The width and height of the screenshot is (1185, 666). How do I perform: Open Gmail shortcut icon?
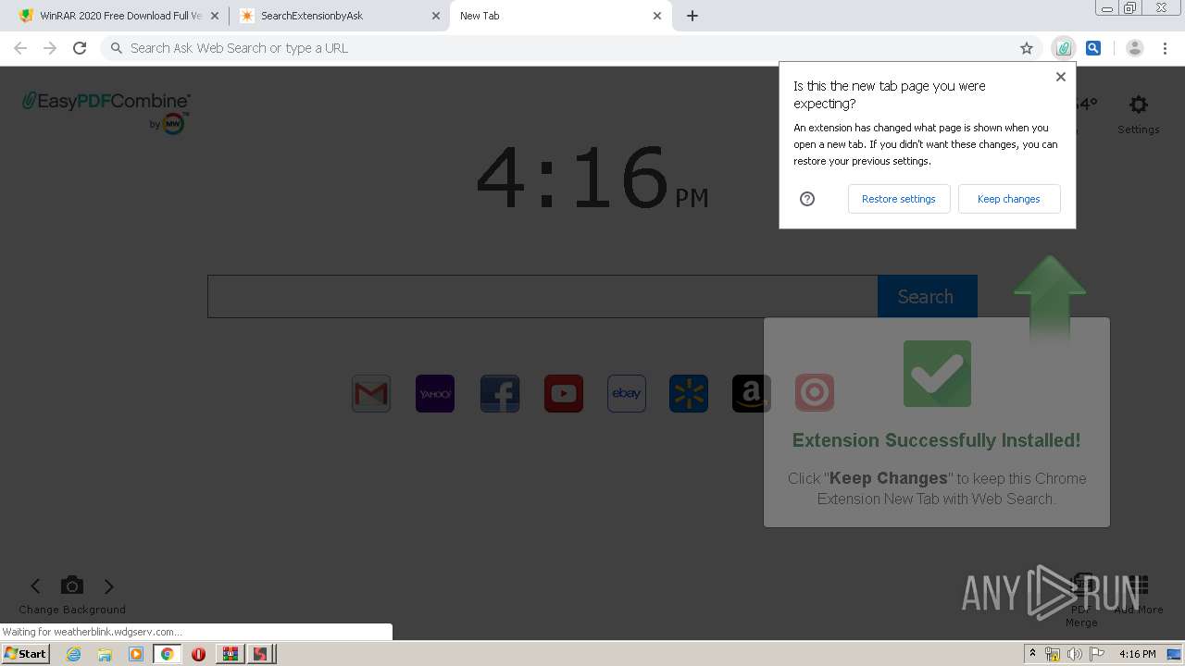[x=371, y=393]
